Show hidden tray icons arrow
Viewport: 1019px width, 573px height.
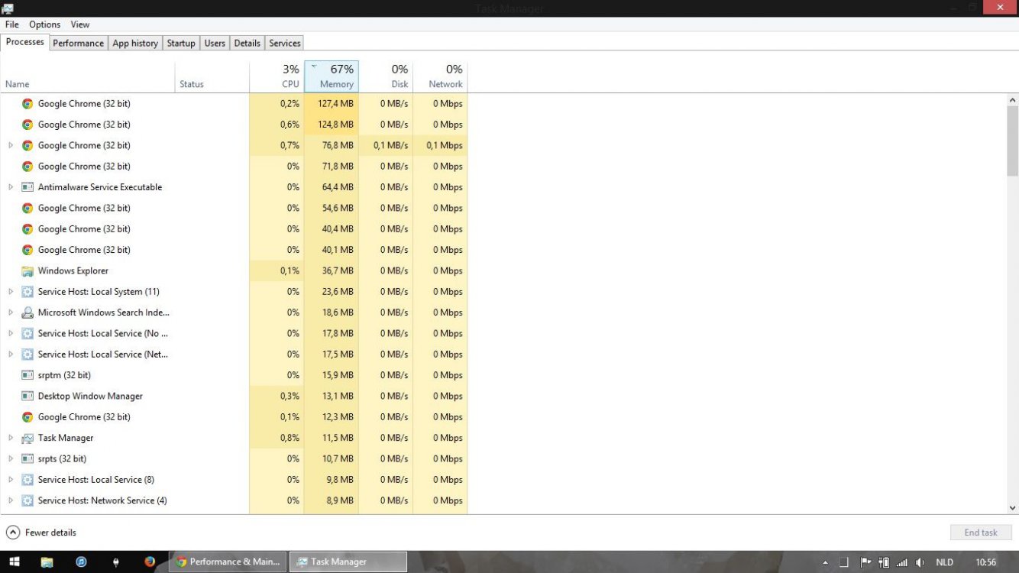tap(825, 562)
